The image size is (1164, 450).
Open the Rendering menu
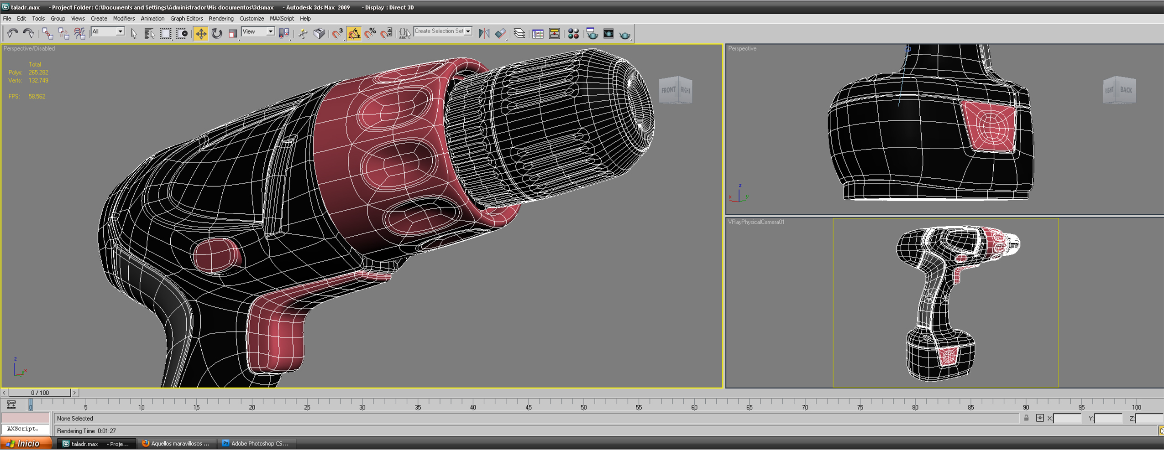point(221,19)
